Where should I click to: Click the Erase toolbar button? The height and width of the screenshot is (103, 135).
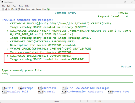(28, 9)
